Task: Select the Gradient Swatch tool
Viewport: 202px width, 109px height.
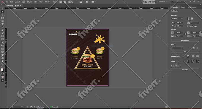Action: 2,49
